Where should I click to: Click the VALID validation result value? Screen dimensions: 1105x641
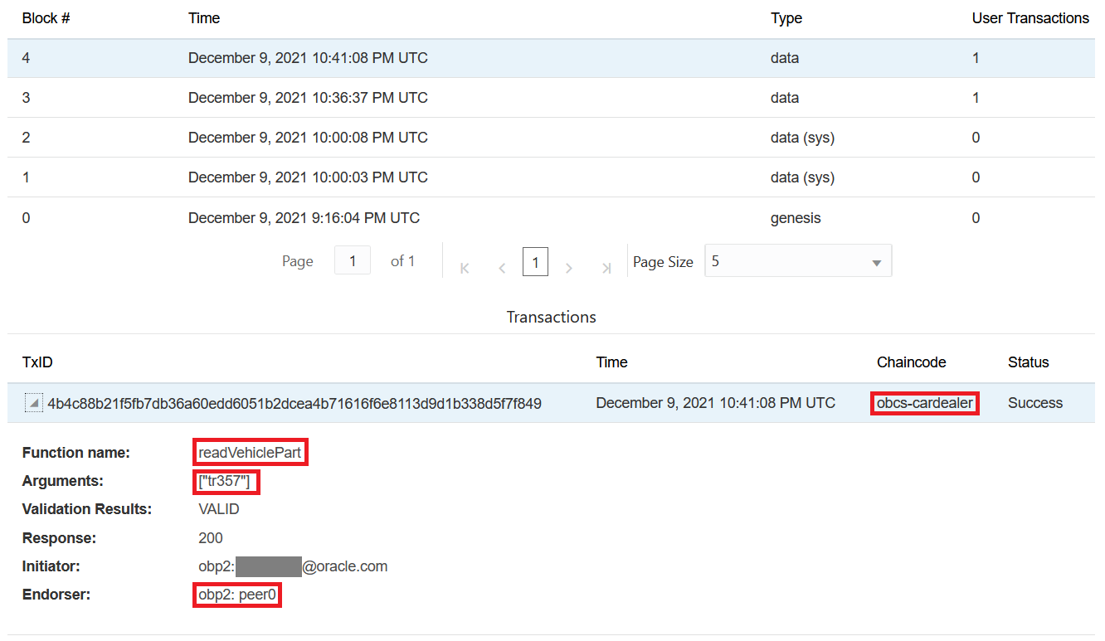click(x=219, y=509)
